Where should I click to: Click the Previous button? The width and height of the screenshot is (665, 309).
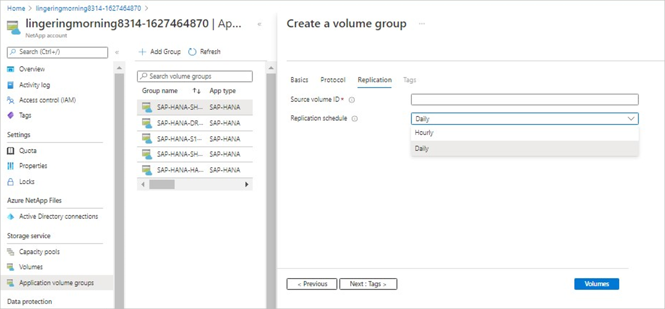pos(312,284)
